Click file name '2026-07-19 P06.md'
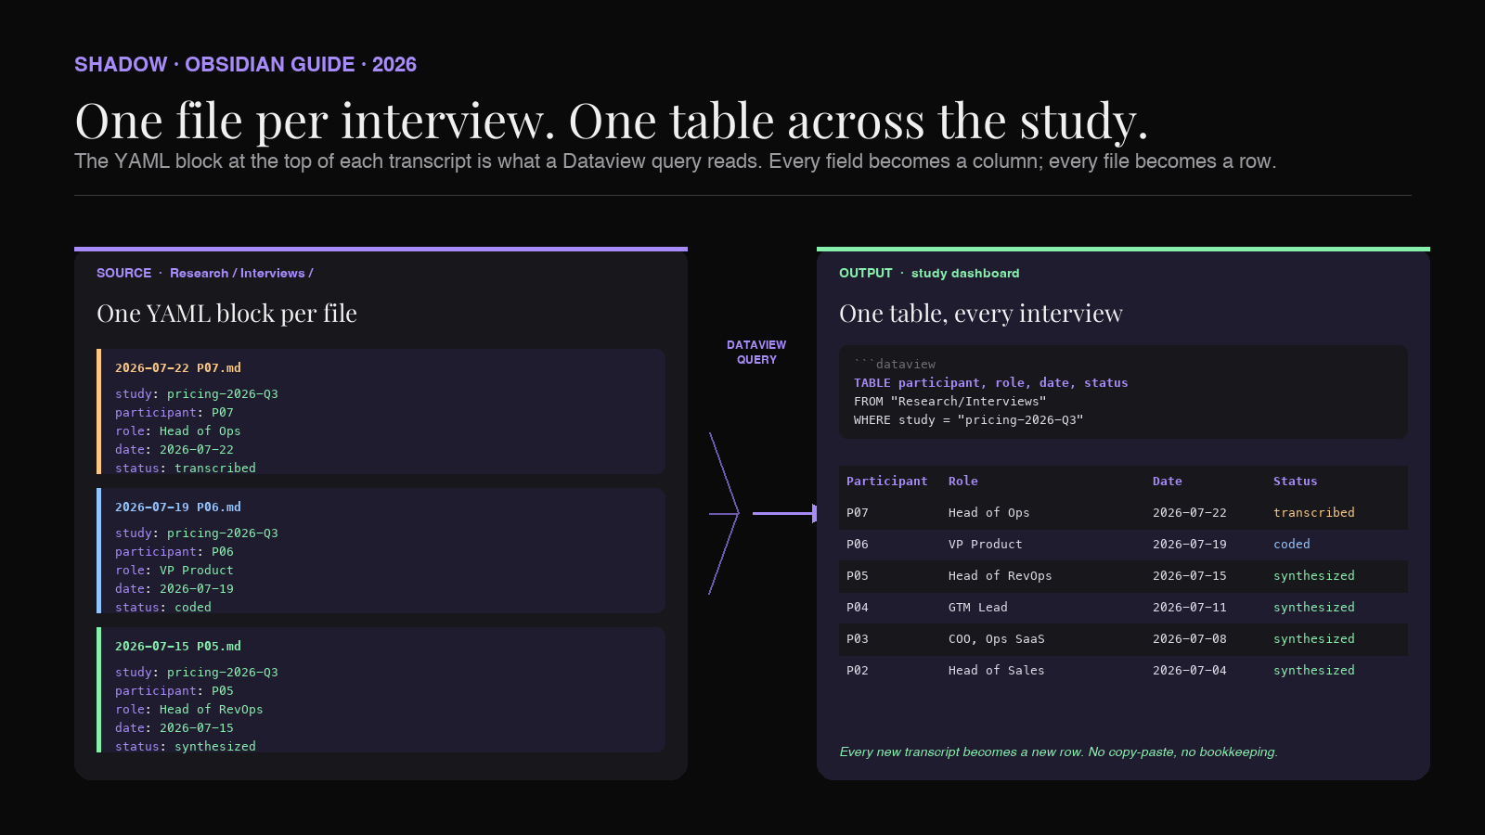Screen dimensions: 1485x835 pyautogui.click(x=178, y=507)
